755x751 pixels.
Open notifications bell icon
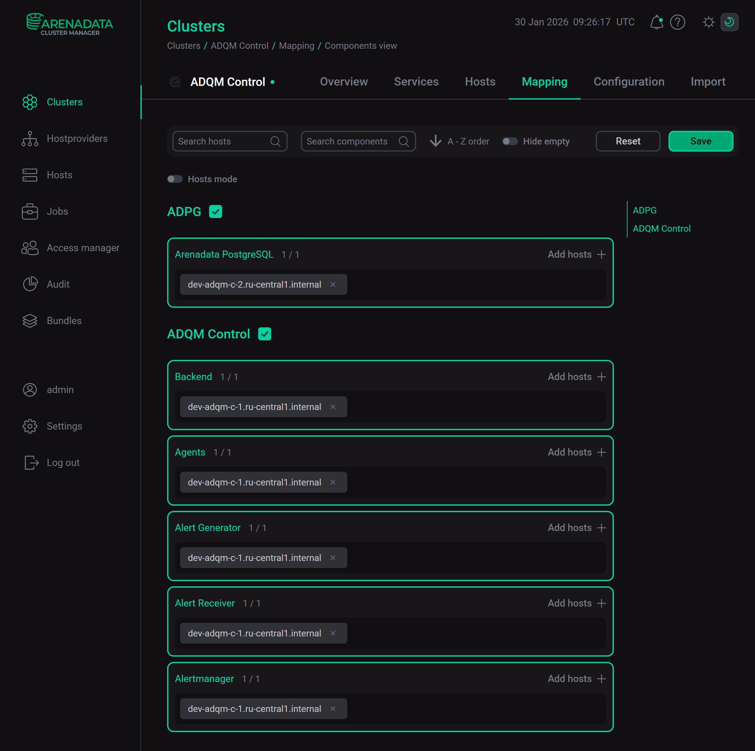pos(656,22)
